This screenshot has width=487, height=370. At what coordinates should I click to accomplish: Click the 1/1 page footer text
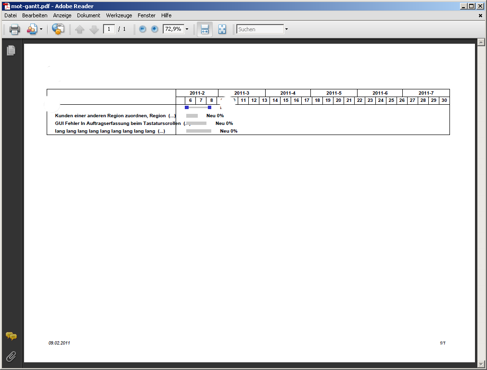tap(443, 343)
